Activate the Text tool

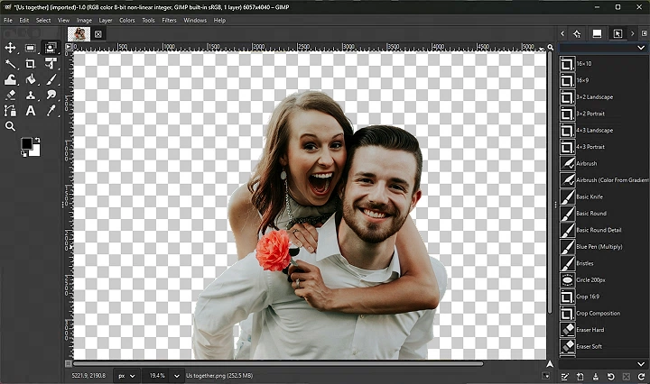coord(31,110)
